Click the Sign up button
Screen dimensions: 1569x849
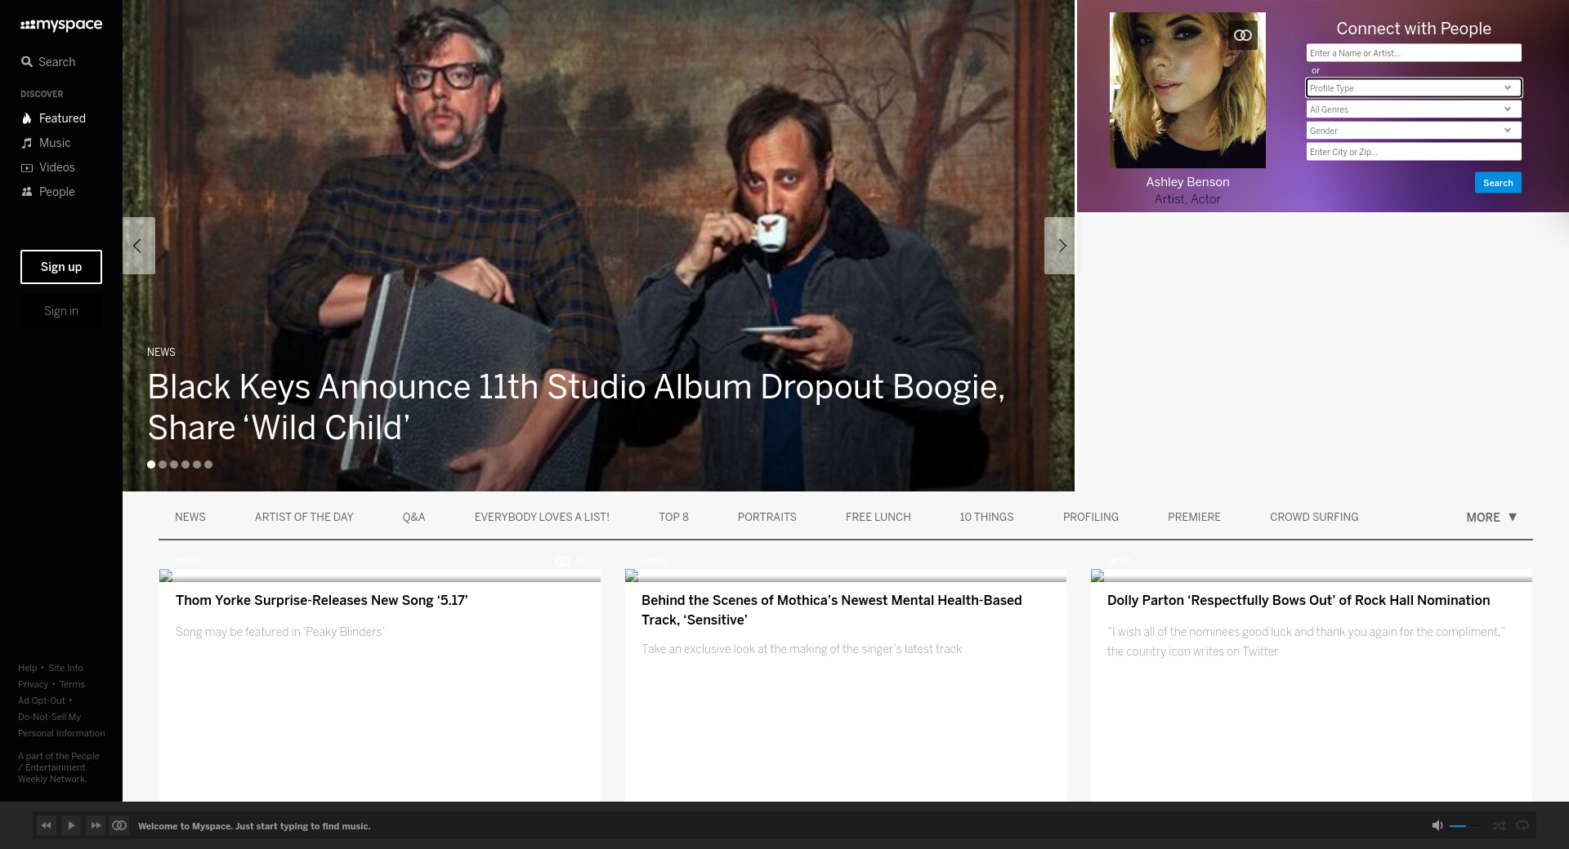pyautogui.click(x=61, y=267)
